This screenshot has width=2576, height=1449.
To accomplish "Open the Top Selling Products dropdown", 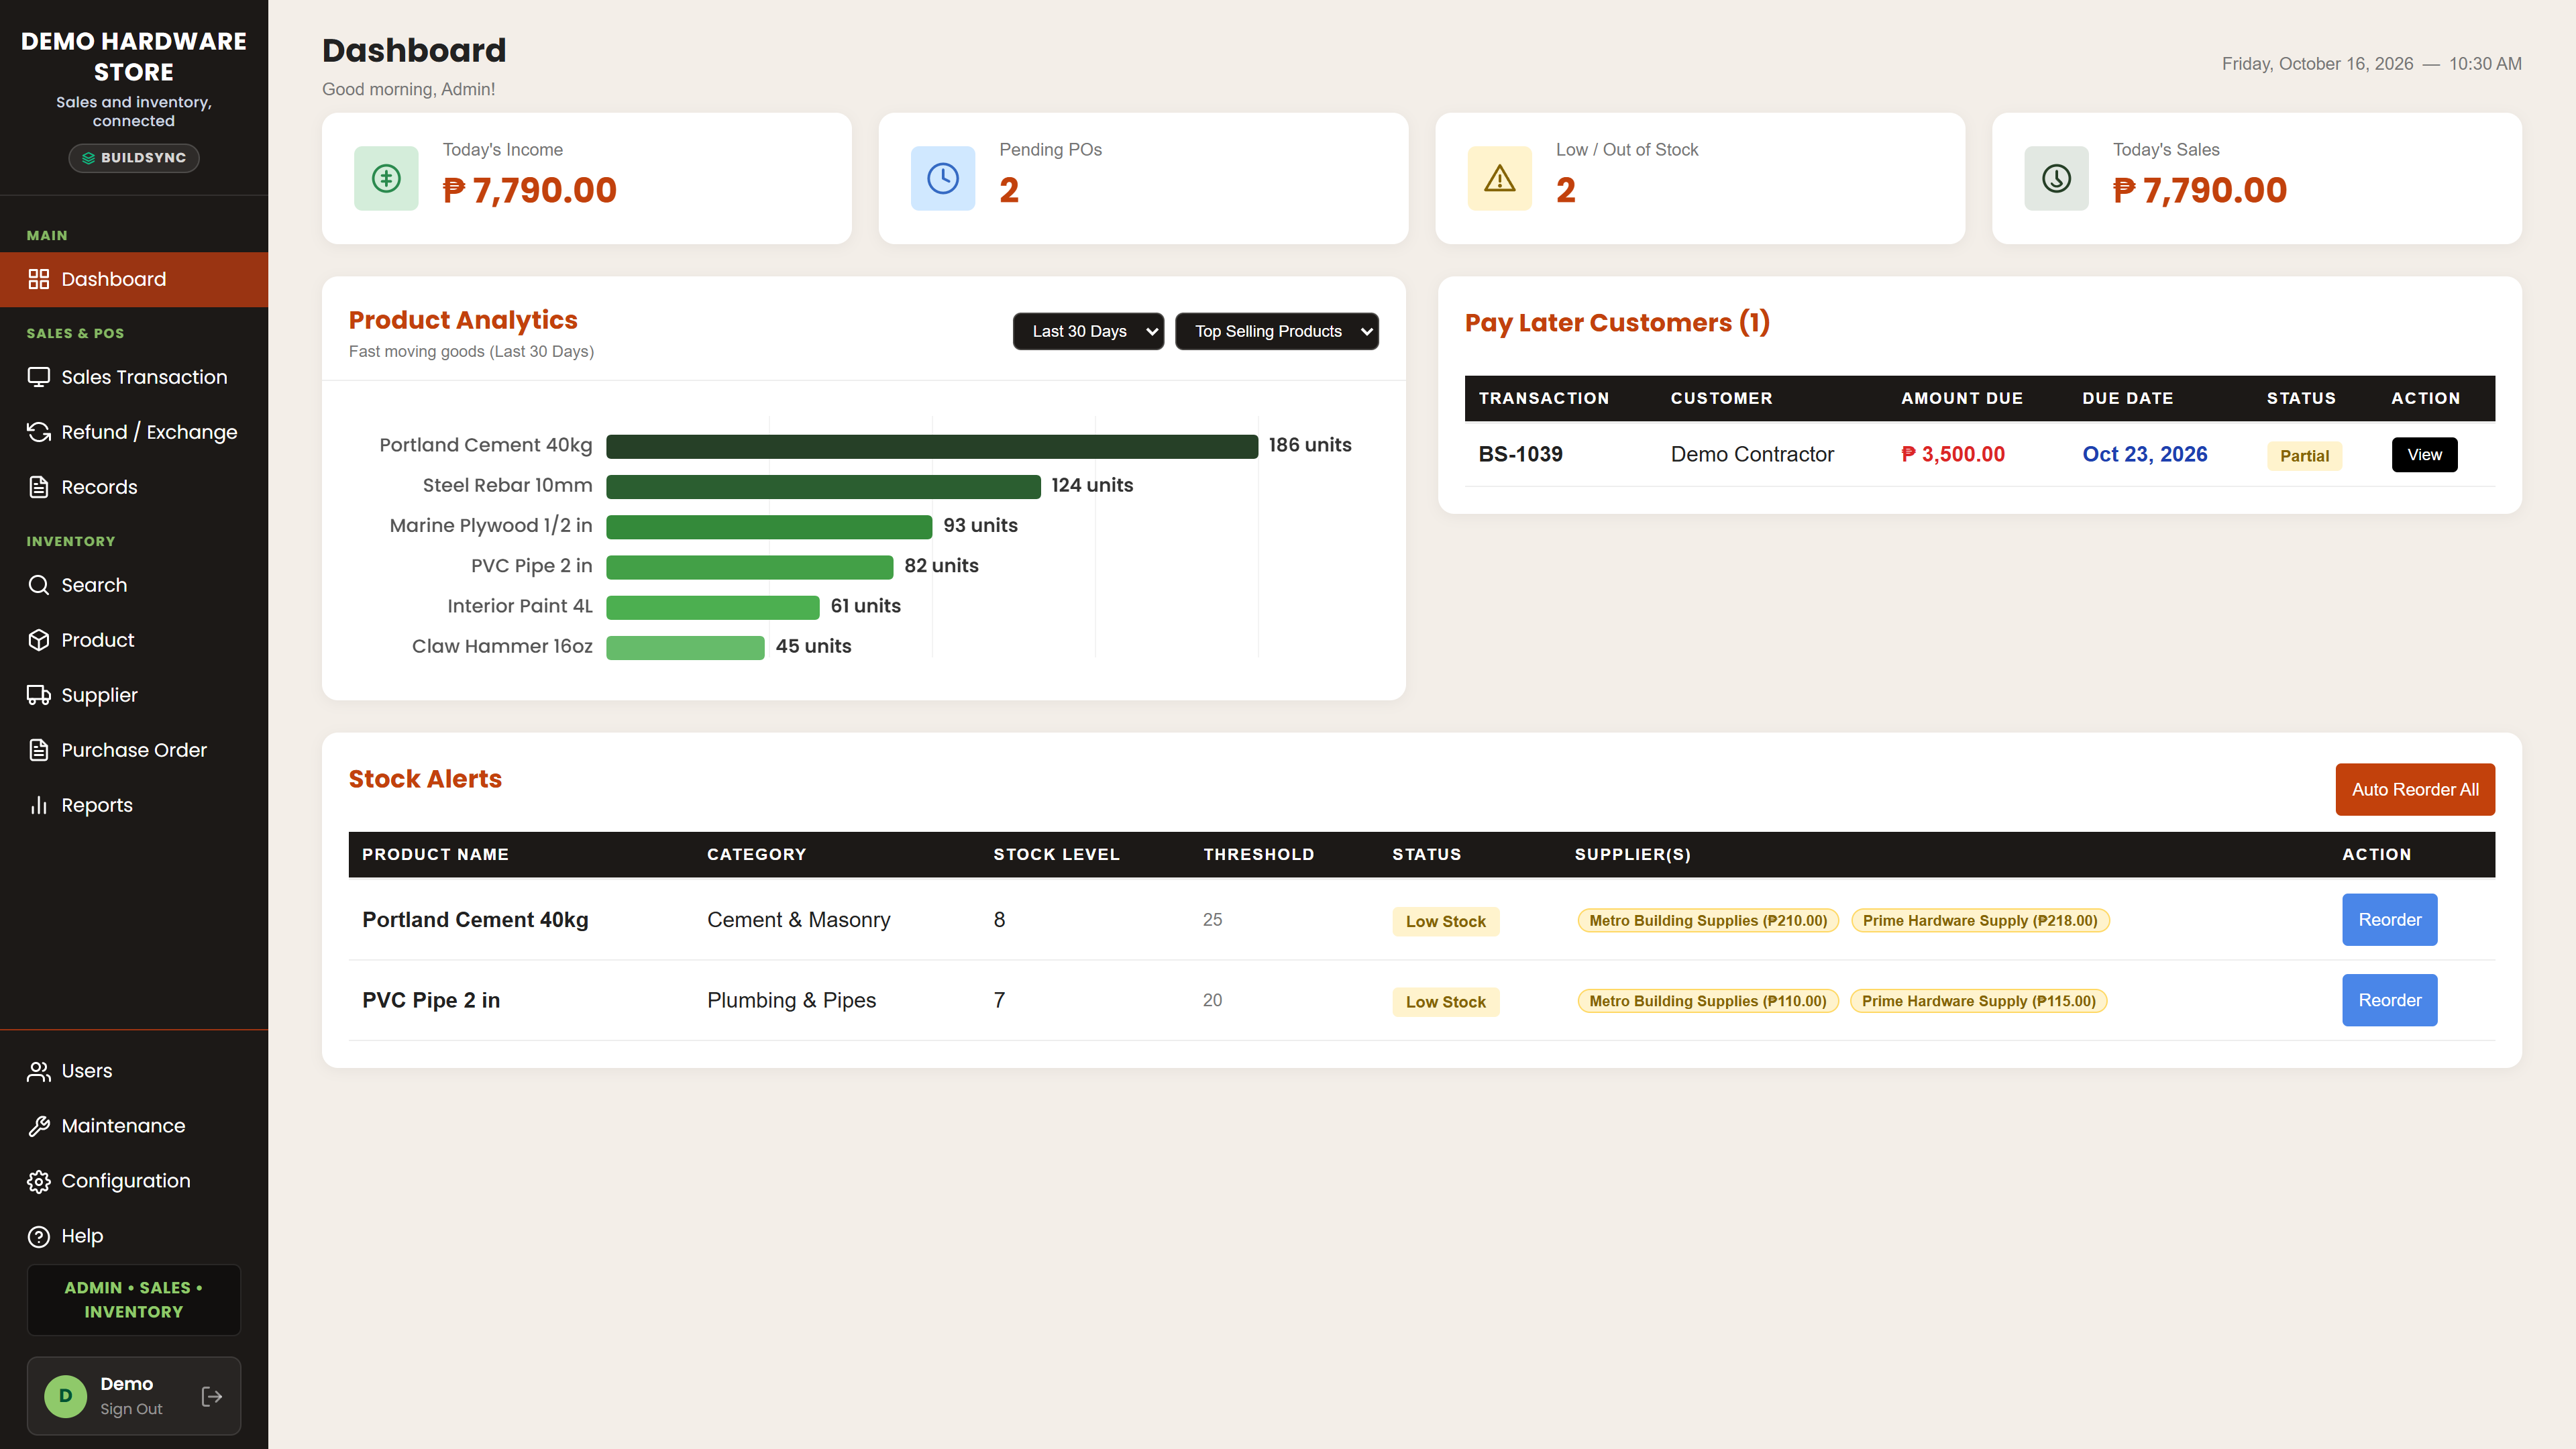I will click(1277, 331).
